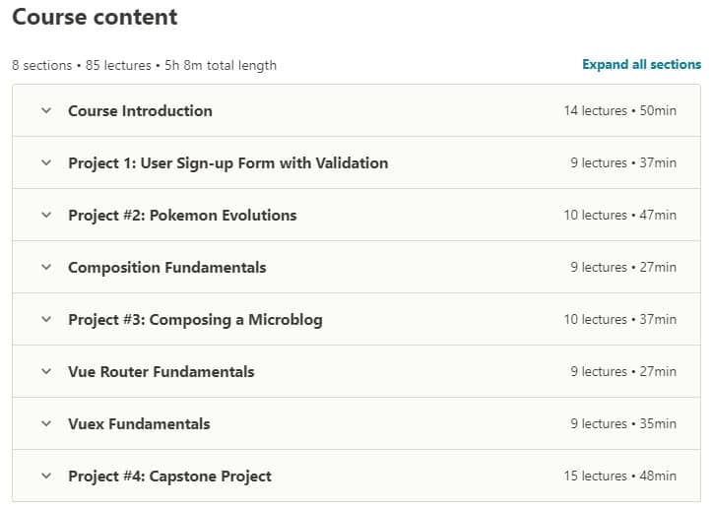This screenshot has width=713, height=508.
Task: Click Project #2: Pokemon Evolutions title
Action: 182,216
